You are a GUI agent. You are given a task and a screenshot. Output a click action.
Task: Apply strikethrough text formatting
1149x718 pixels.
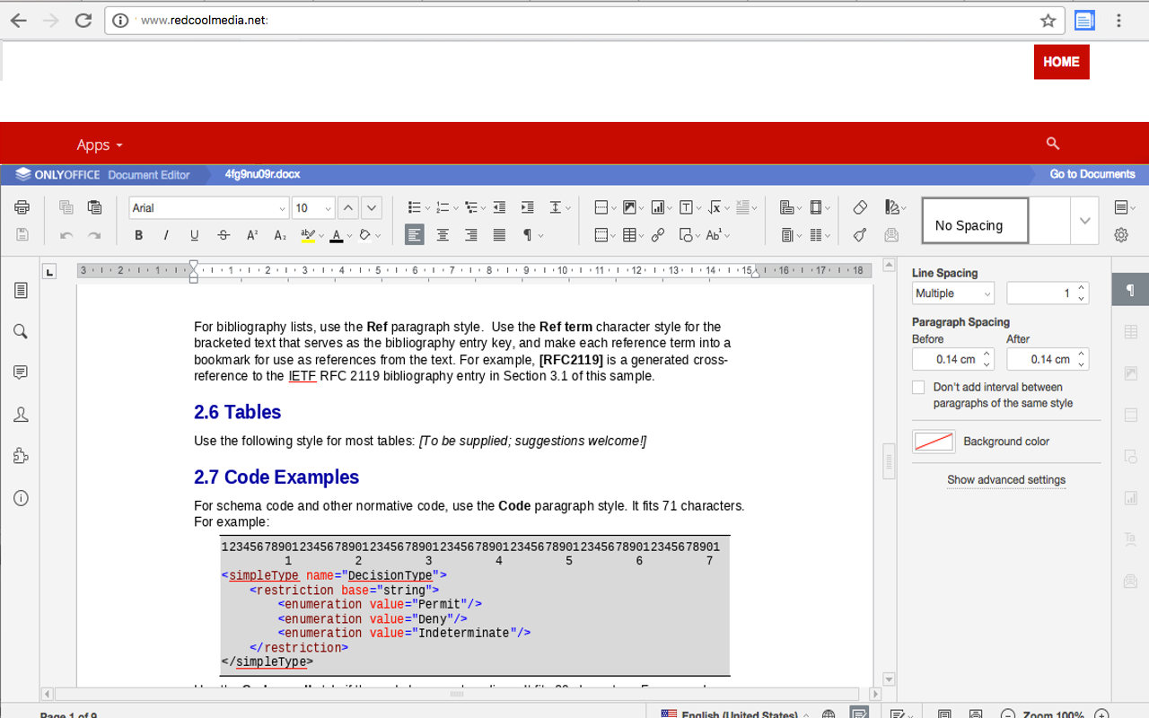click(x=224, y=235)
